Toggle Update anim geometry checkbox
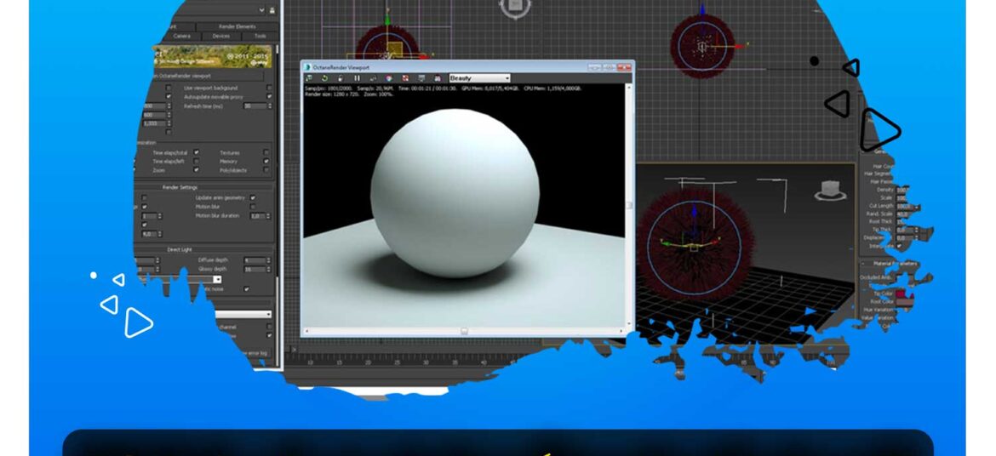This screenshot has width=996, height=456. click(253, 197)
